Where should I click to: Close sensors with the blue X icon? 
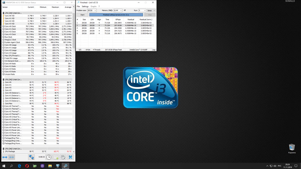click(70, 157)
